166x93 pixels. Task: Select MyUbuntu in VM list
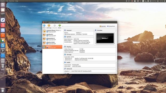click(x=52, y=35)
